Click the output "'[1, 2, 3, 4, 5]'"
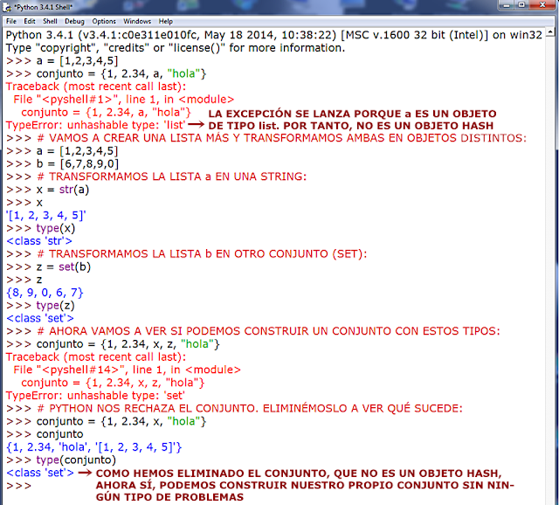The width and height of the screenshot is (559, 505). (46, 216)
